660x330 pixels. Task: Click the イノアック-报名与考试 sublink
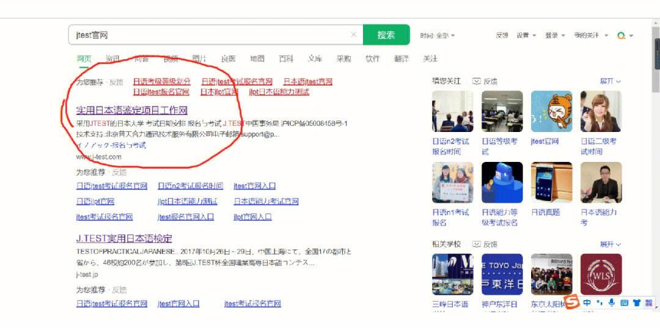[x=111, y=145]
